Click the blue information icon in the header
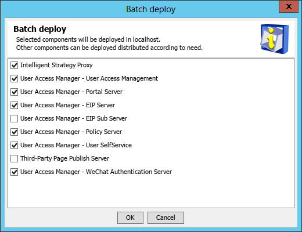 point(274,39)
